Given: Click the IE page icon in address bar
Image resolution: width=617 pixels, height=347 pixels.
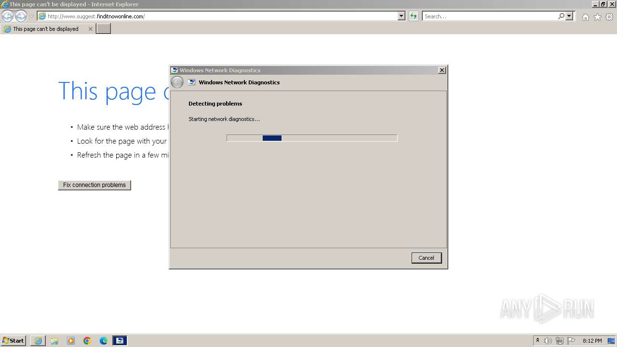Looking at the screenshot, I should [42, 16].
